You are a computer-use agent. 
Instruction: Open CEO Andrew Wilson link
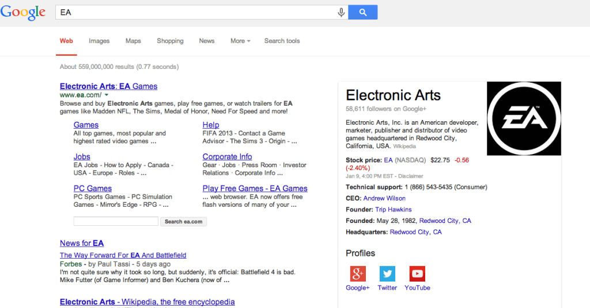[384, 198]
